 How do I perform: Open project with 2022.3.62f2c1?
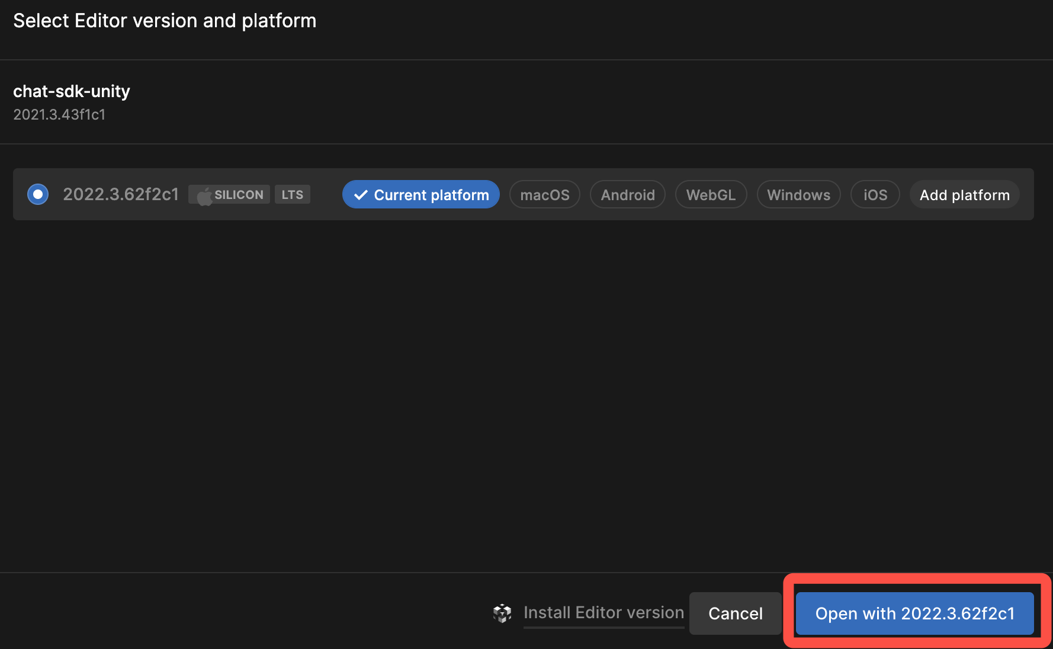point(915,613)
